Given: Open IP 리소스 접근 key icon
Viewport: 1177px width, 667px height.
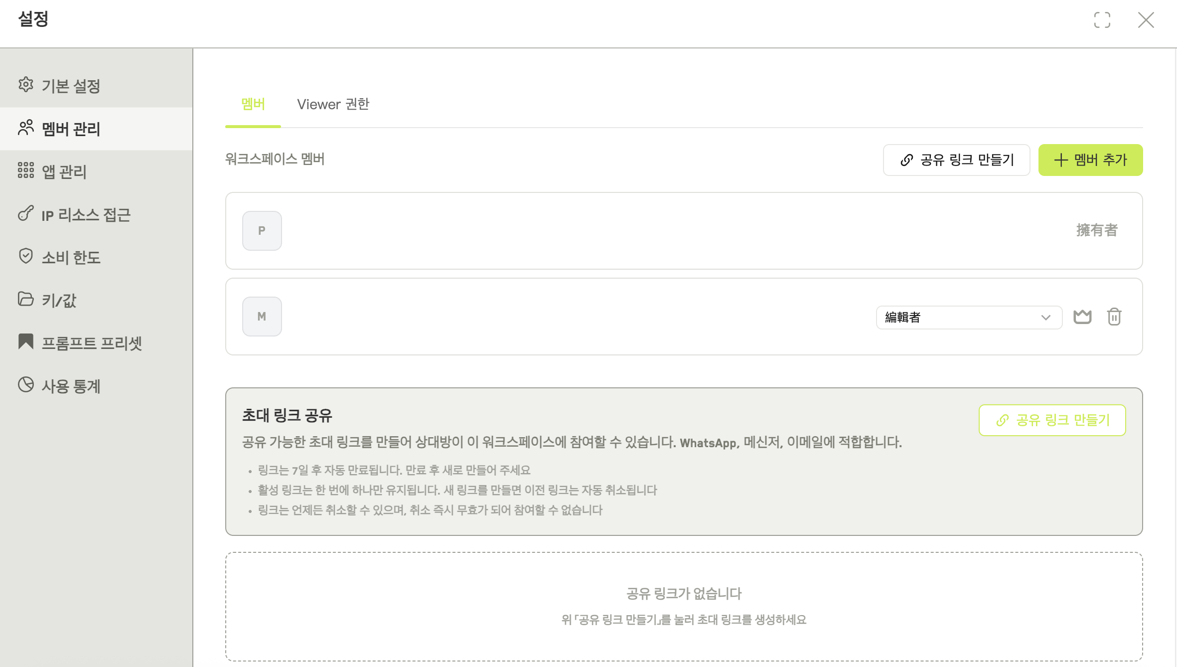Looking at the screenshot, I should [26, 213].
